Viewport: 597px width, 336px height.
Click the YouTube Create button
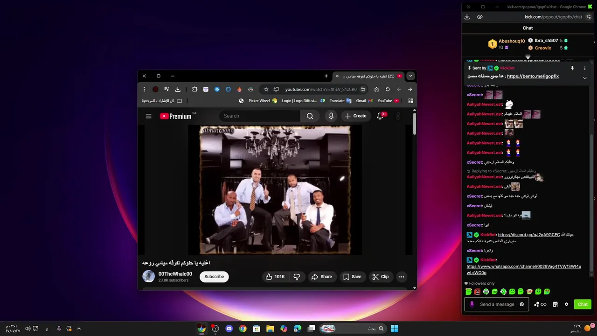[356, 116]
